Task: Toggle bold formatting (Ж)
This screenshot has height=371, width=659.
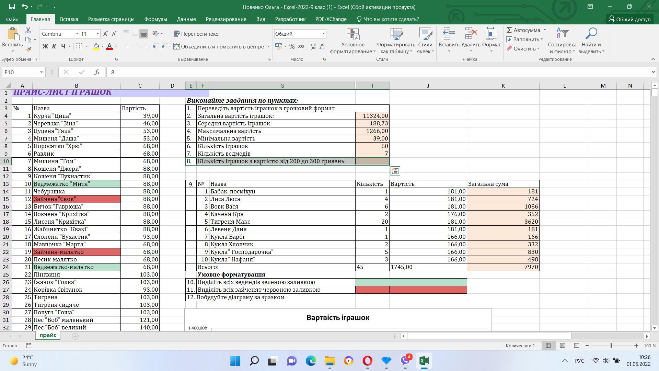Action: click(x=45, y=46)
